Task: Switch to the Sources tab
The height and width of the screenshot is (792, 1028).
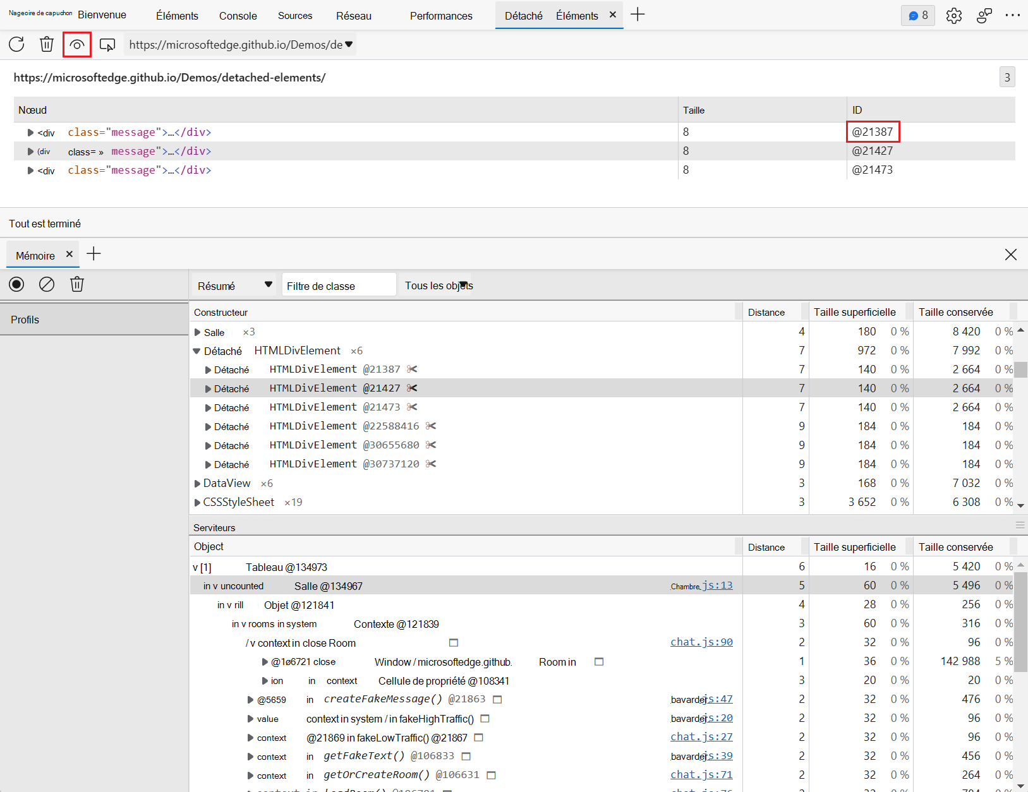Action: pos(295,16)
